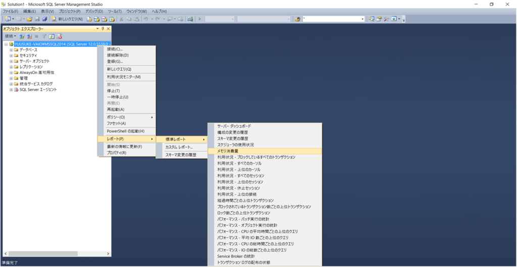
Task: Open toolbar options overflow arrow
Action: 403,20
